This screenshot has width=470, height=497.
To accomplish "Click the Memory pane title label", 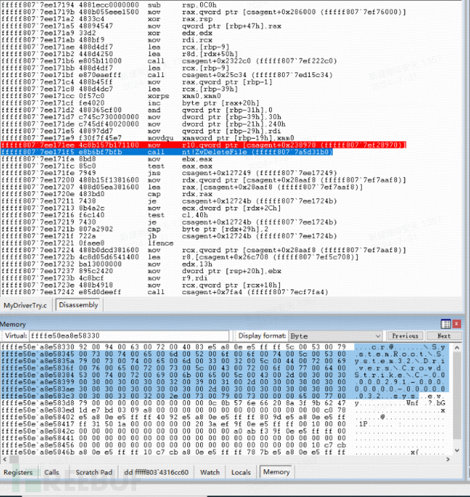I will click(x=13, y=324).
